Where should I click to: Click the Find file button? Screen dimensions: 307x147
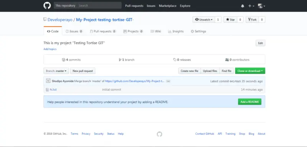click(x=226, y=71)
